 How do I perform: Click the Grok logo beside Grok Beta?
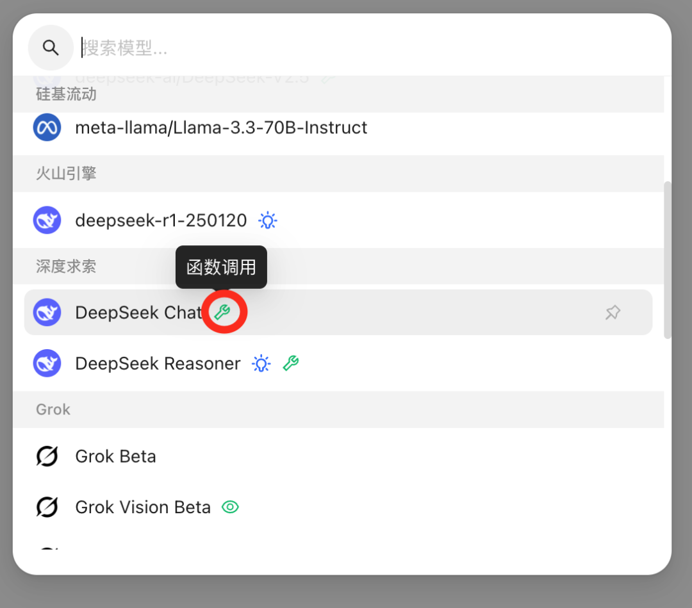pos(47,456)
